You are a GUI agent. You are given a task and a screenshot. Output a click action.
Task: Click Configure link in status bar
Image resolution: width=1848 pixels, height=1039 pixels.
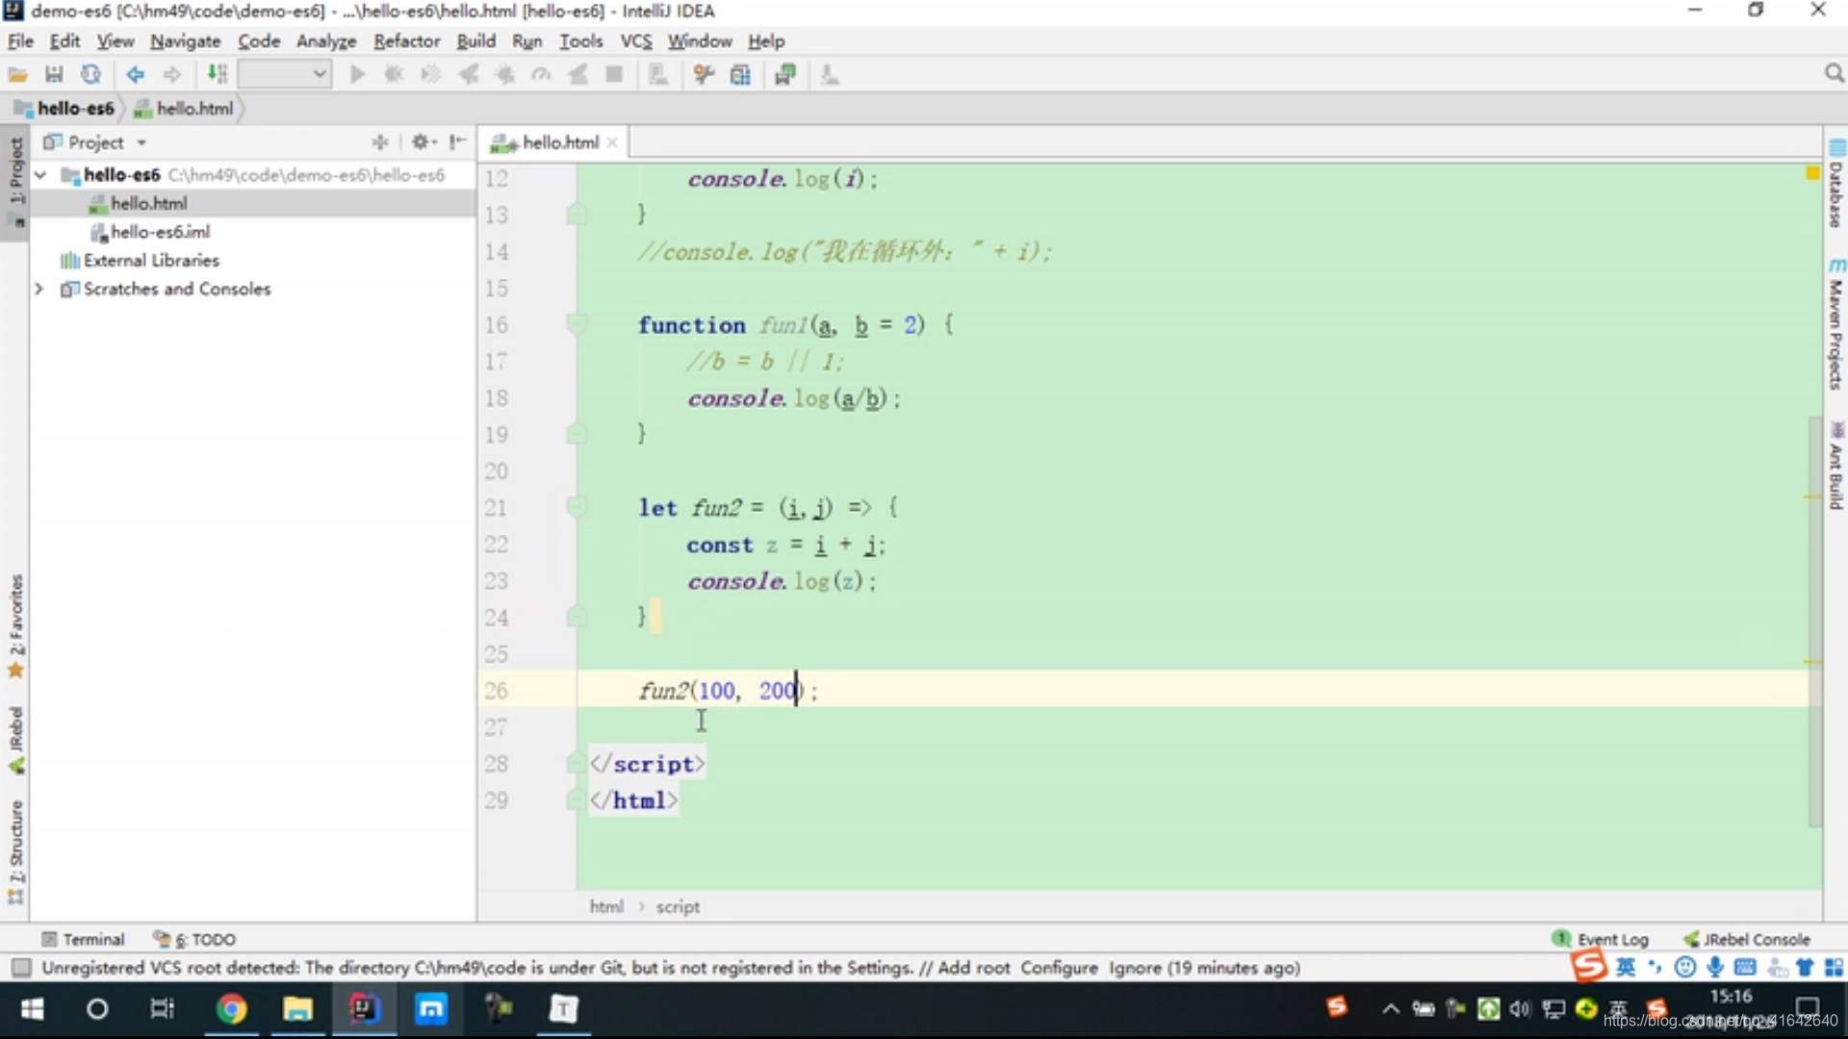[x=1059, y=968]
